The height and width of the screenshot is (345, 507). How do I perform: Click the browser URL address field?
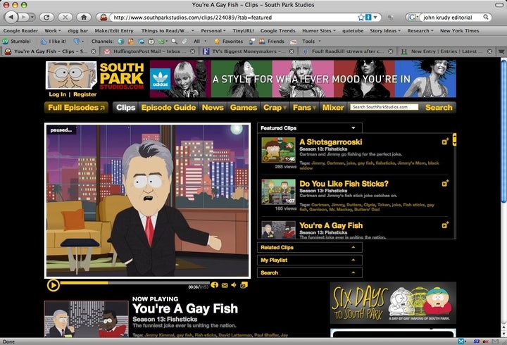tap(233, 18)
